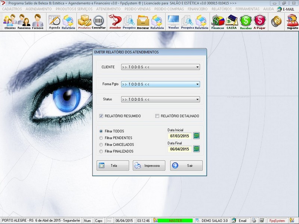Choose the Filtrar FINALIZADOS radio option
Screen dimensions: 299x224
click(x=101, y=152)
